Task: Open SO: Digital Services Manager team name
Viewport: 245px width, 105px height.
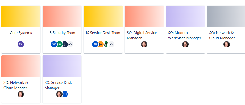Action: pos(143,35)
